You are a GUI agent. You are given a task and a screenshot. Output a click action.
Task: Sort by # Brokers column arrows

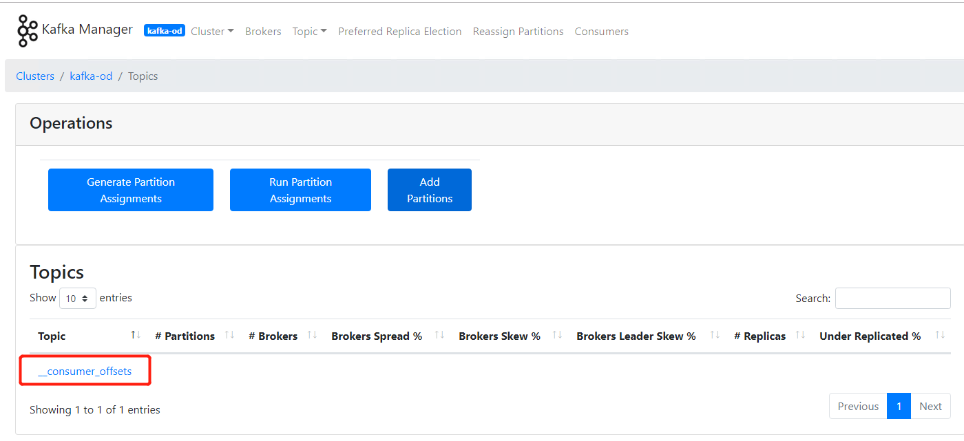click(312, 335)
